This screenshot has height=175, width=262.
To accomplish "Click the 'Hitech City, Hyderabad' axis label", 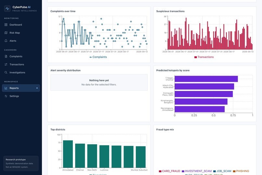I will (168, 86).
